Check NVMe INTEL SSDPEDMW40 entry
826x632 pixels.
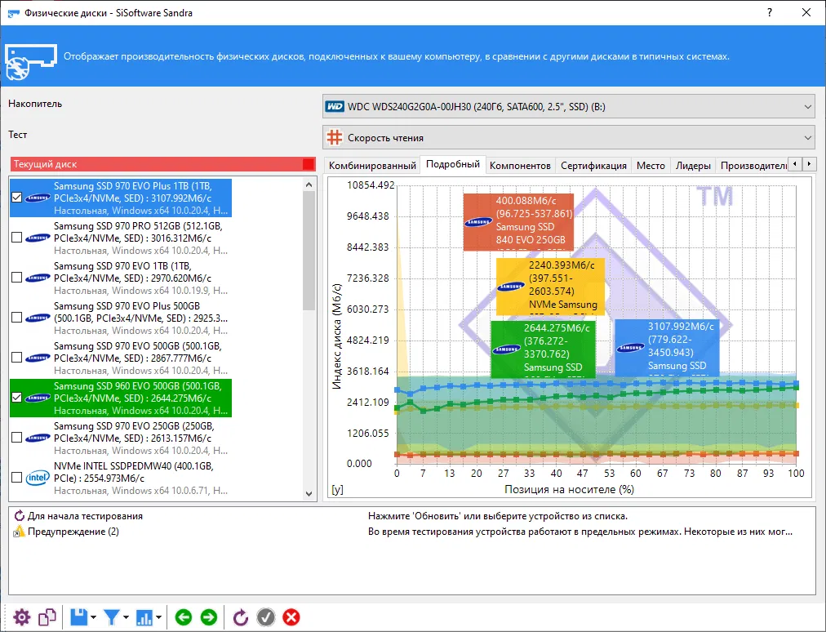coord(16,478)
